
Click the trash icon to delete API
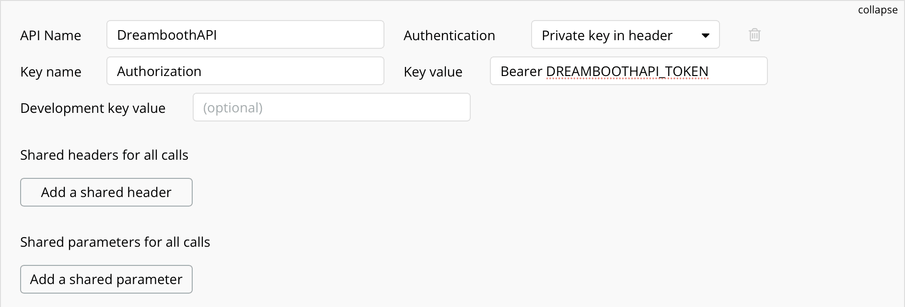(x=754, y=35)
